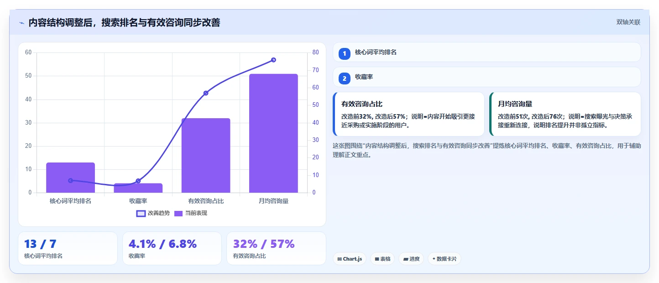Select the 月均咨询量 bar in chart
The height and width of the screenshot is (283, 659).
tap(273, 133)
